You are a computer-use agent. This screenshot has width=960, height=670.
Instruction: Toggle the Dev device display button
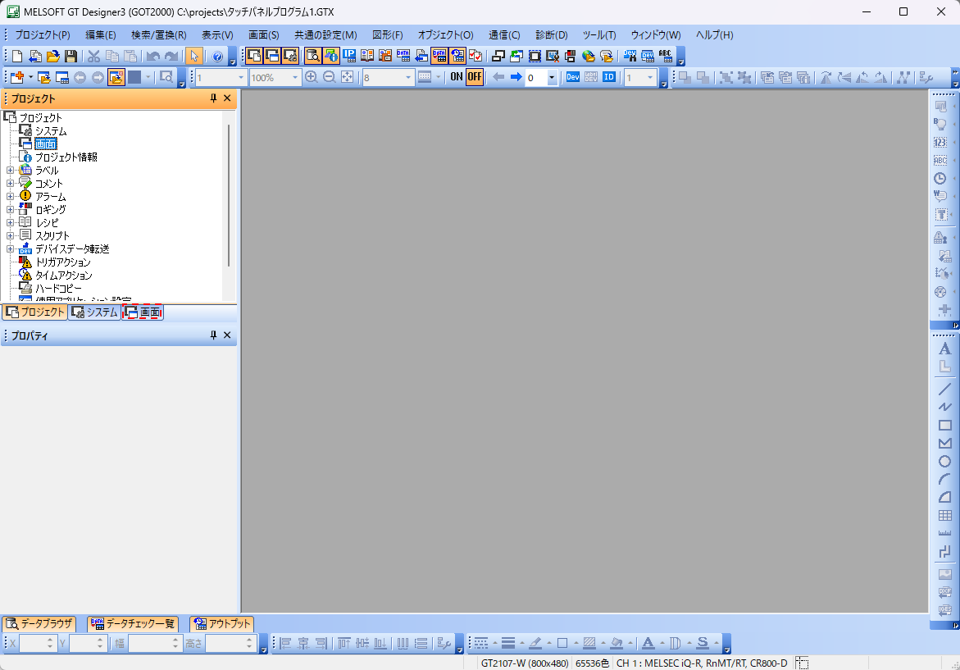[x=573, y=77]
